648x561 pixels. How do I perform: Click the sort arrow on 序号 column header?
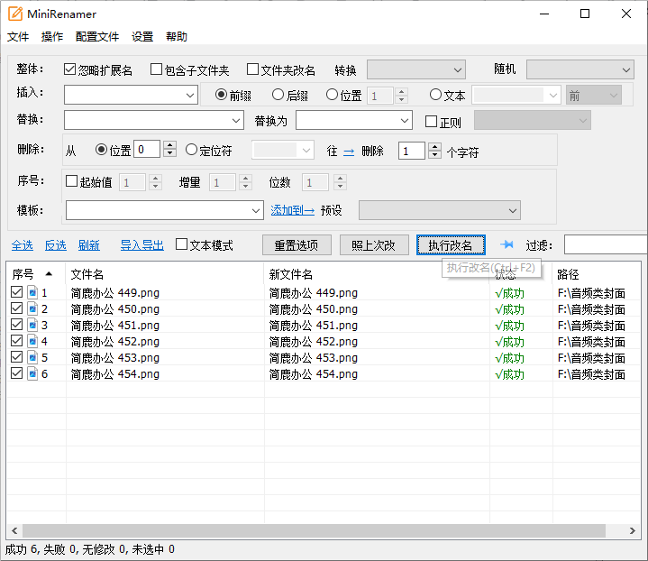coord(49,273)
